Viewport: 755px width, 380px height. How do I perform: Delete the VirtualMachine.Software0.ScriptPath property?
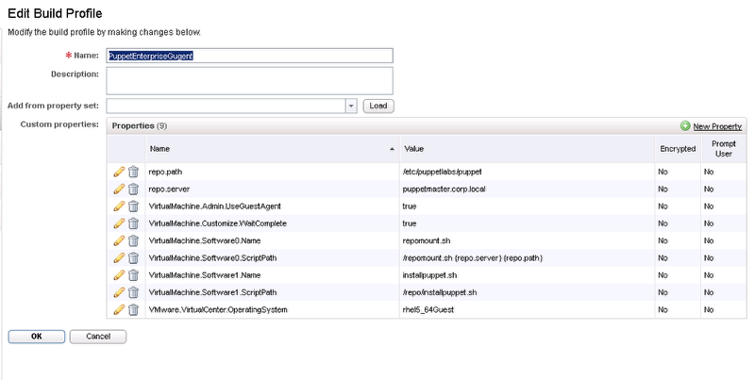pos(133,257)
